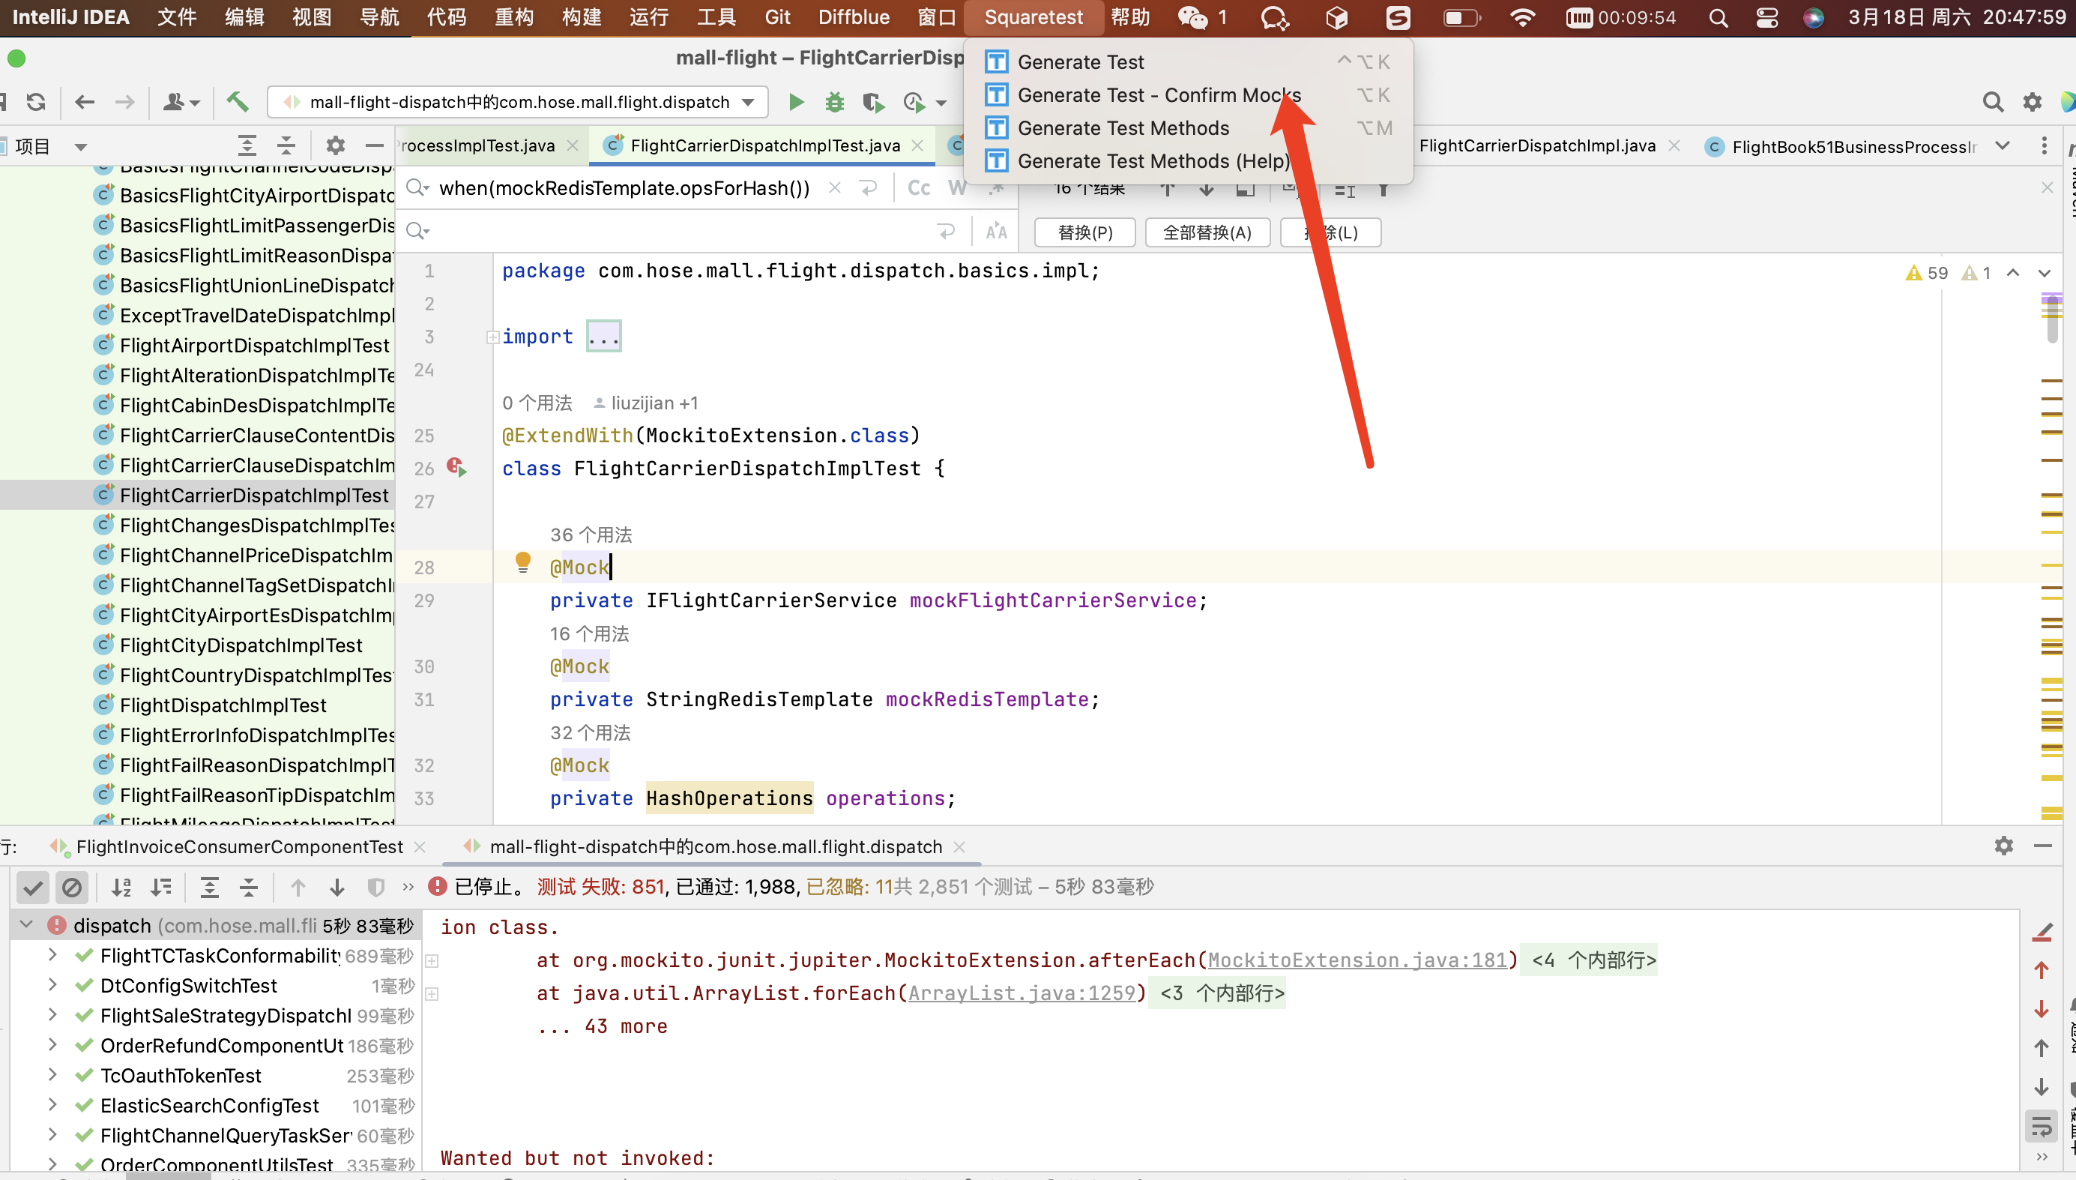Click the Debug bug icon

(x=834, y=102)
